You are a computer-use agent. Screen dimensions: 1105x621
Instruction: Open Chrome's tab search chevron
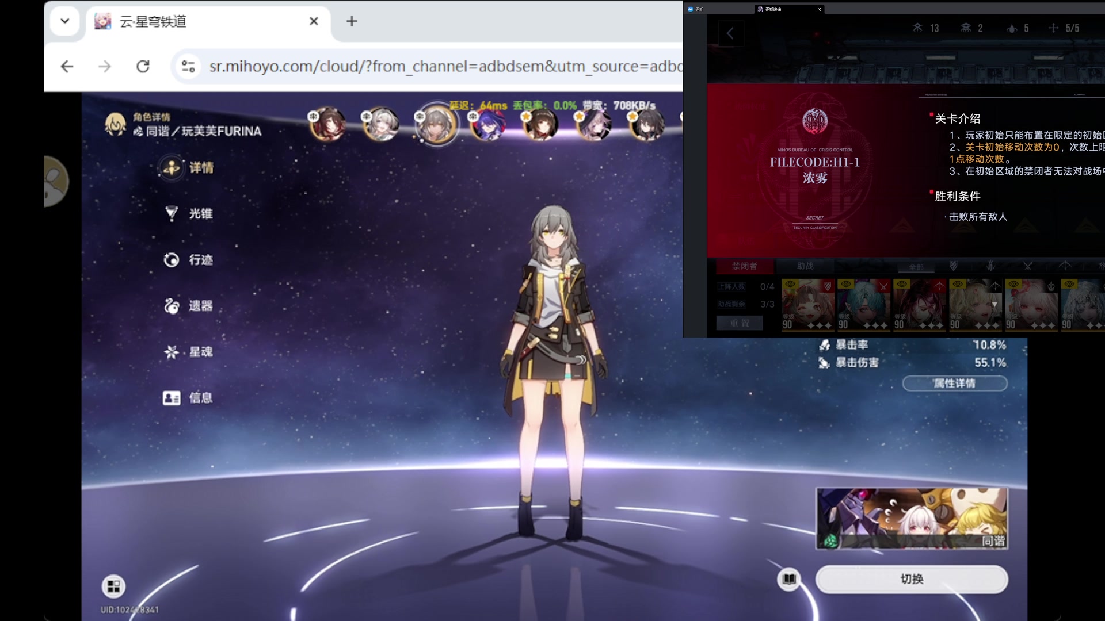(x=65, y=21)
